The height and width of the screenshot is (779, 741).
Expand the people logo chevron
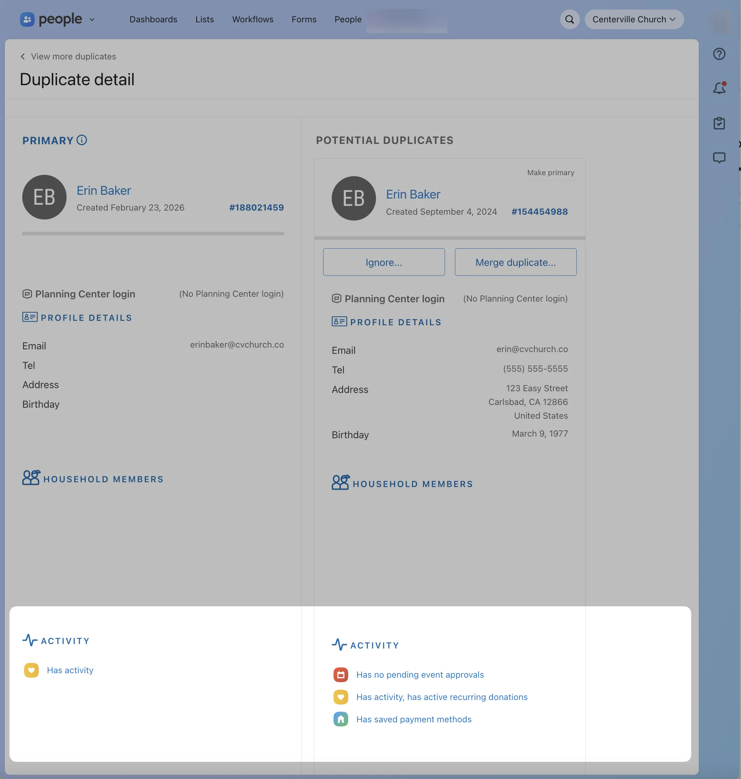point(92,19)
